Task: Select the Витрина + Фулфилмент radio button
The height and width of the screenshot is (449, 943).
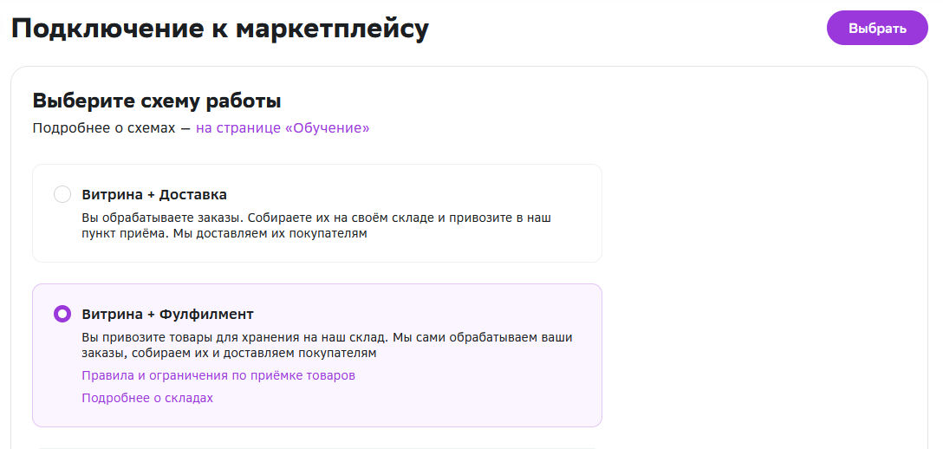Action: pos(62,314)
